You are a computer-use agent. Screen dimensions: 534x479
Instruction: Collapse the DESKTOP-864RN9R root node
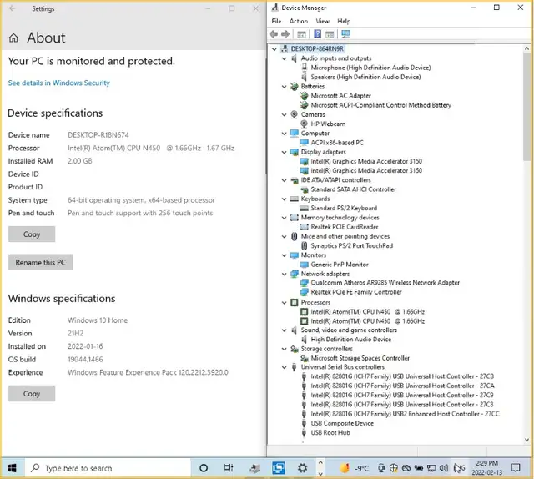click(x=275, y=49)
